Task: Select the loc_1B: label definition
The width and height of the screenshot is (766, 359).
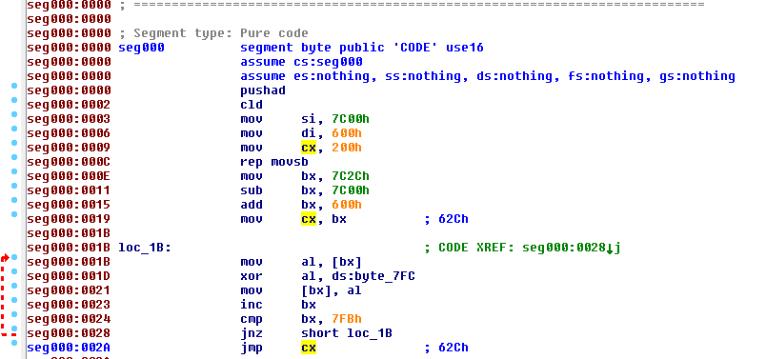Action: point(145,248)
